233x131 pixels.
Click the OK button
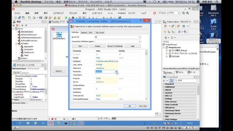pos(130,106)
